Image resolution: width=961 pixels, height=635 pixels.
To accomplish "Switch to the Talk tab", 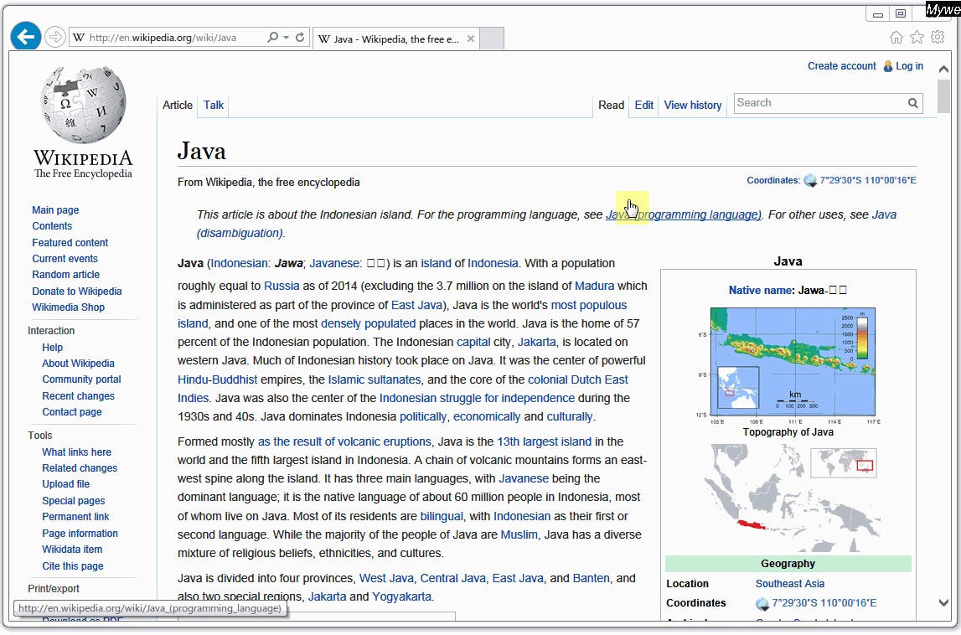I will tap(214, 105).
